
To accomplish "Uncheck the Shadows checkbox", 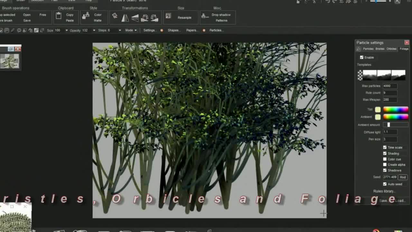I will point(385,170).
